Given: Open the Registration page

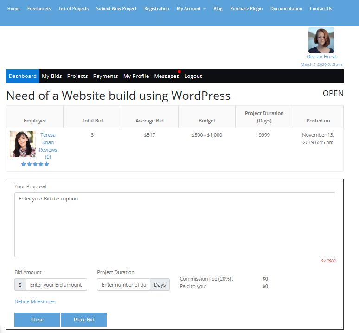Looking at the screenshot, I should point(157,9).
